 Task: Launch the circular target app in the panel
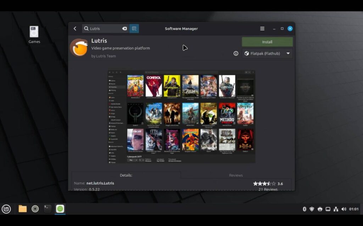(35, 209)
